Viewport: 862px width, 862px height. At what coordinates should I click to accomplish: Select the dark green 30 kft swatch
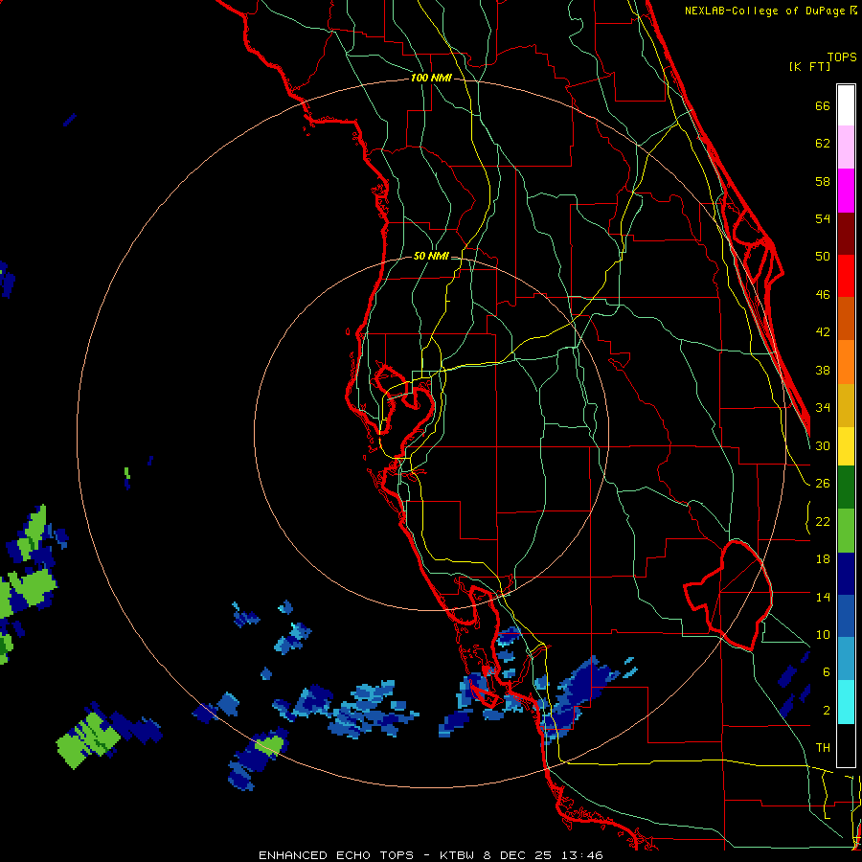click(x=846, y=488)
